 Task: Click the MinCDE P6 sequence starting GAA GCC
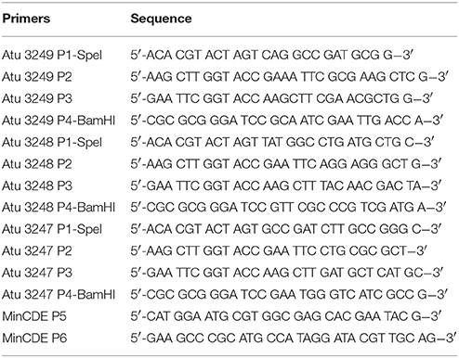pos(294,339)
